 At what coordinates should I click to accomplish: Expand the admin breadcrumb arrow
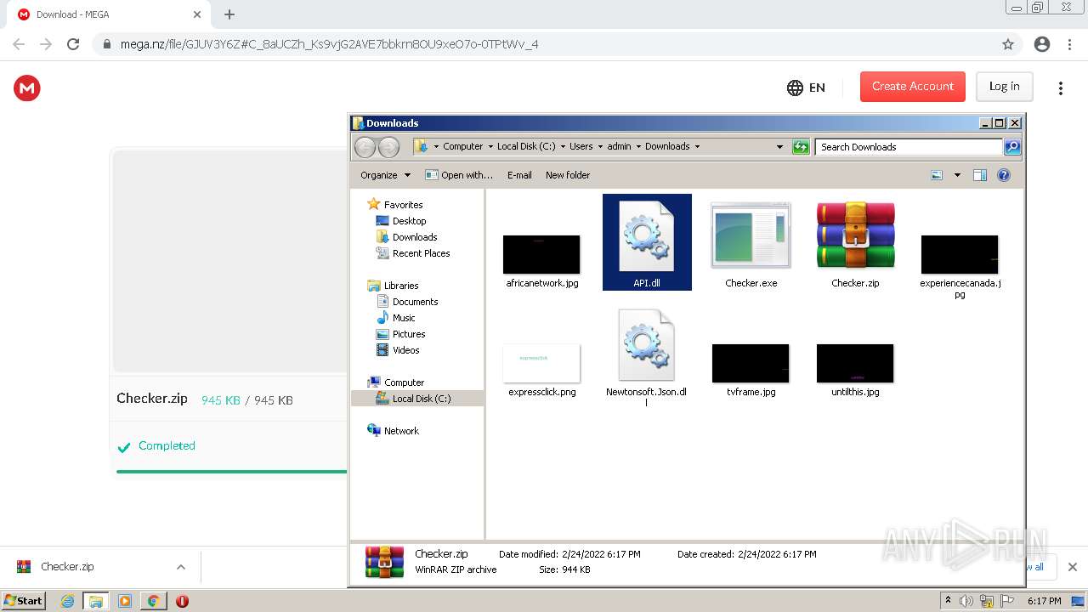pos(638,147)
